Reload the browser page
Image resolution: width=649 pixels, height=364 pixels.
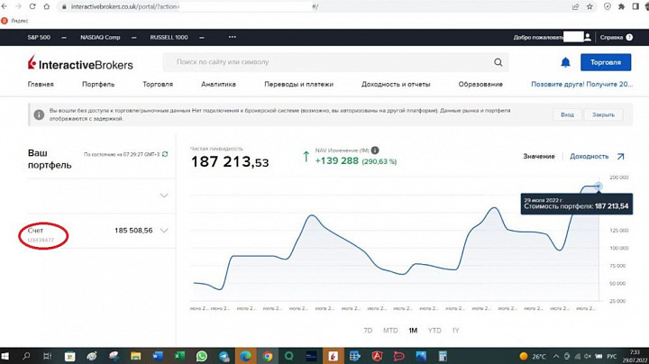tap(32, 6)
